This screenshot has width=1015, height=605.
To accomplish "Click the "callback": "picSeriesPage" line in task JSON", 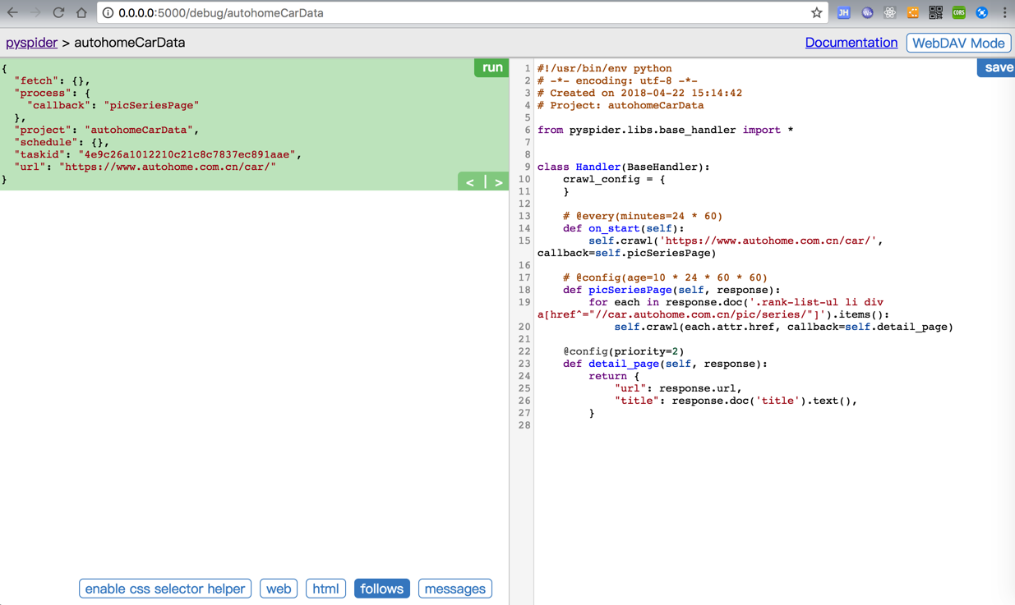I will click(x=113, y=105).
